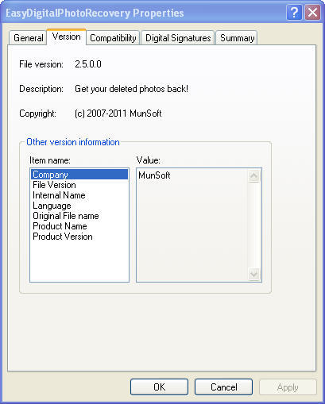Viewport: 325px width, 404px height.
Task: Select Product Version list item
Action: click(79, 237)
